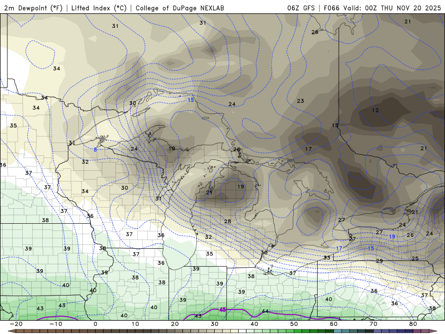Click the "50" color bar tick label
The image size is (445, 334).
point(294,324)
